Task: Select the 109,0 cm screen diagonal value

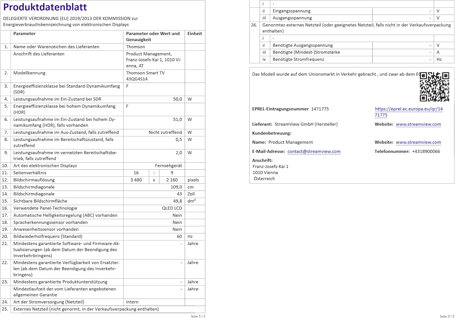Action: tap(176, 187)
